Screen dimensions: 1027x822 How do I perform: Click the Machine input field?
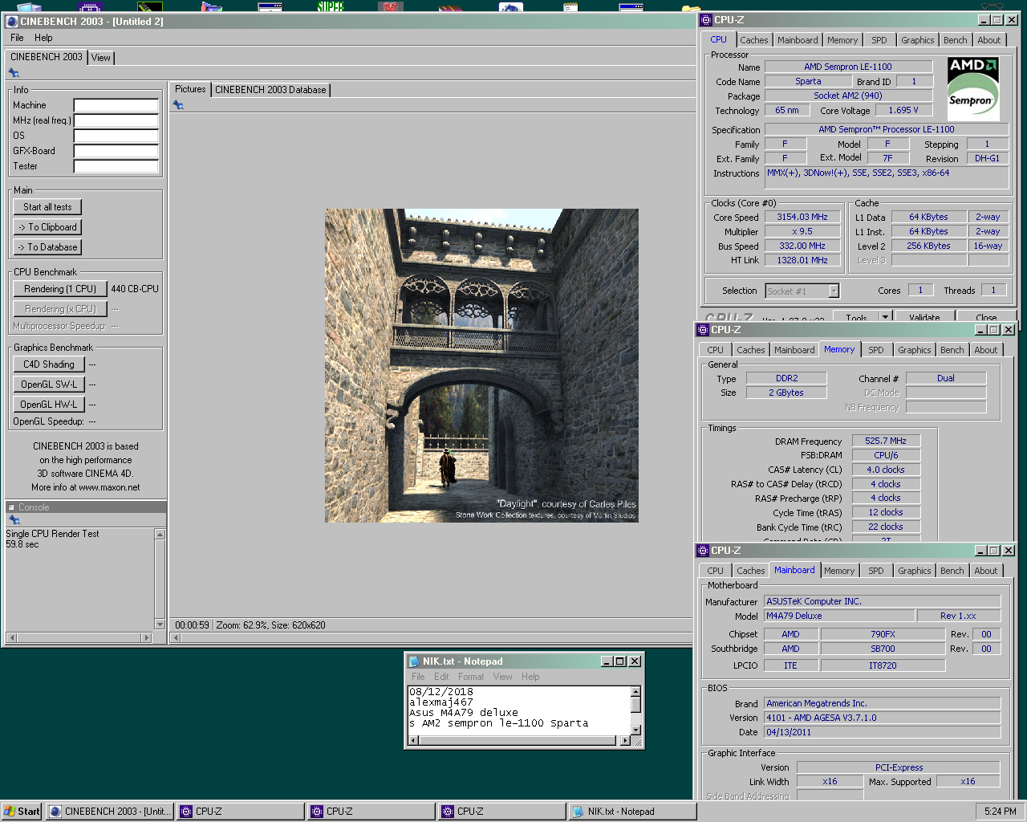[116, 105]
